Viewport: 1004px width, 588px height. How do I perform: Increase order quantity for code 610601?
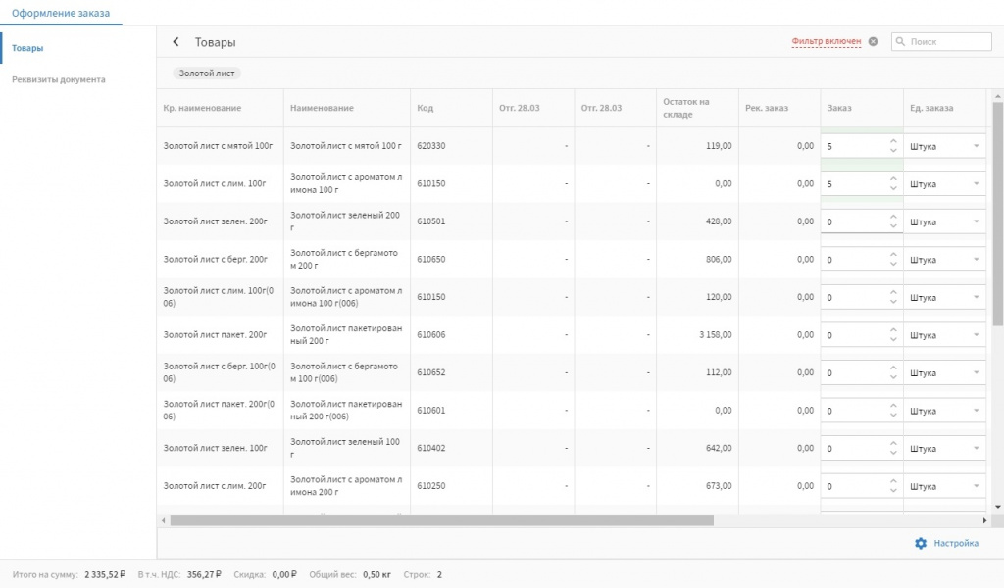click(x=893, y=406)
